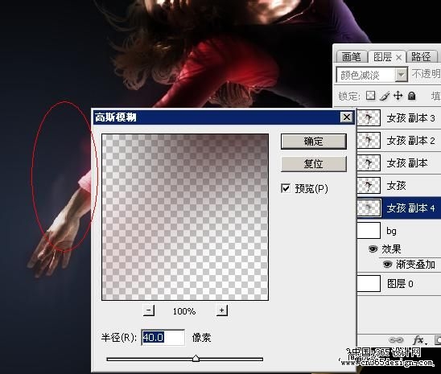Open the fx layer style menu
Viewport: 441px width, 374px height.
(x=419, y=340)
